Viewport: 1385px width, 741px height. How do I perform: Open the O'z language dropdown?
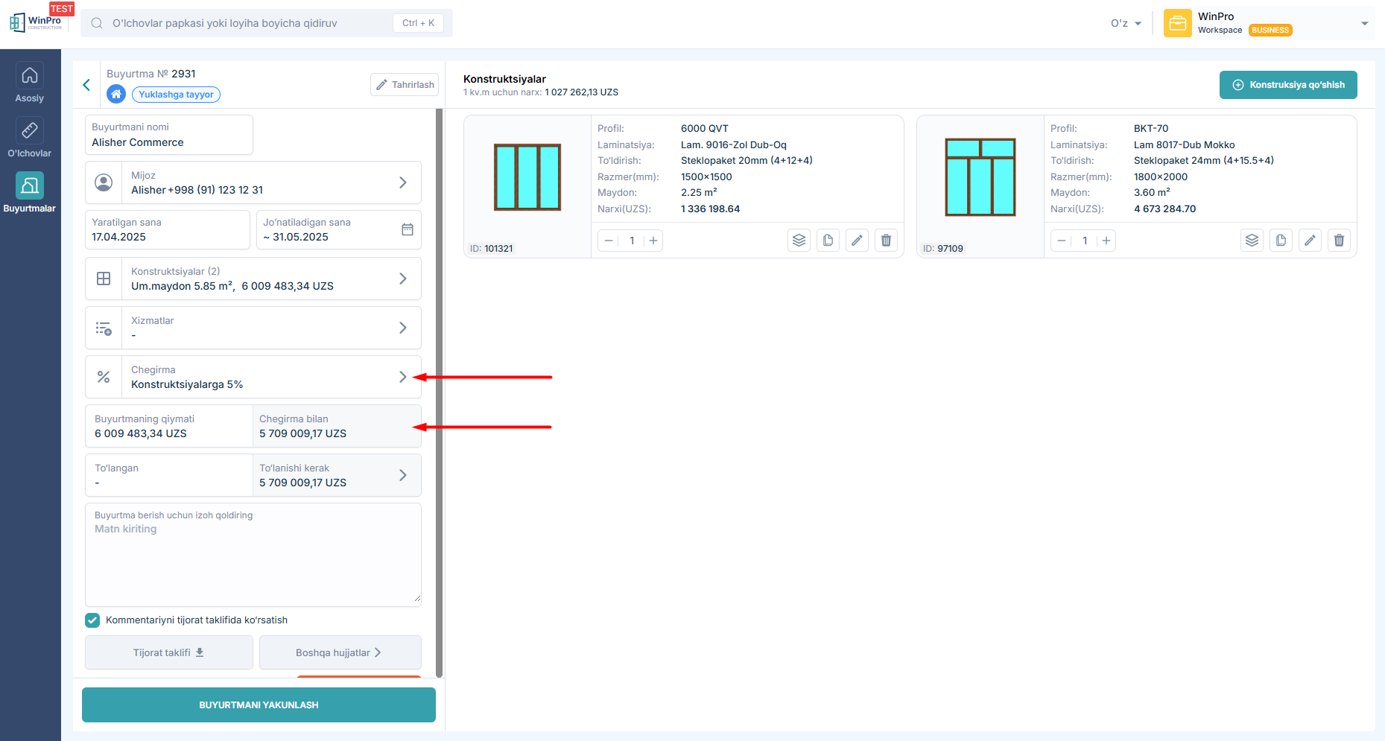(1126, 23)
